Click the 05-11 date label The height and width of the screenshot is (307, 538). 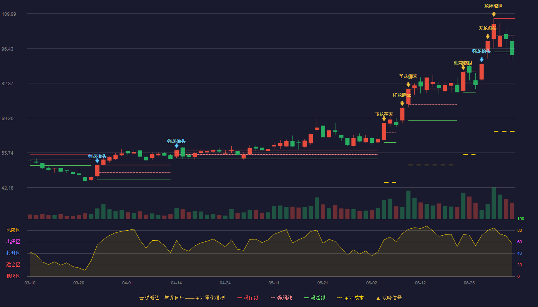coord(274,283)
